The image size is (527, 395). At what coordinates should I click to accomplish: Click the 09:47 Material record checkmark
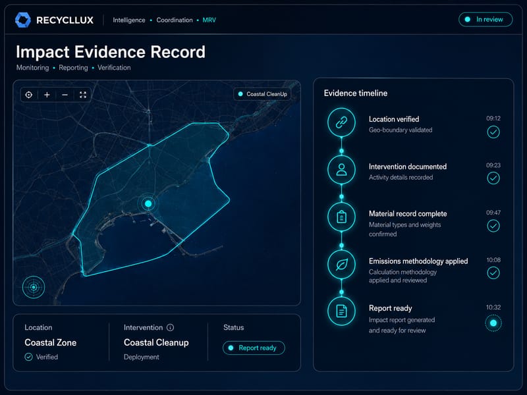click(493, 226)
